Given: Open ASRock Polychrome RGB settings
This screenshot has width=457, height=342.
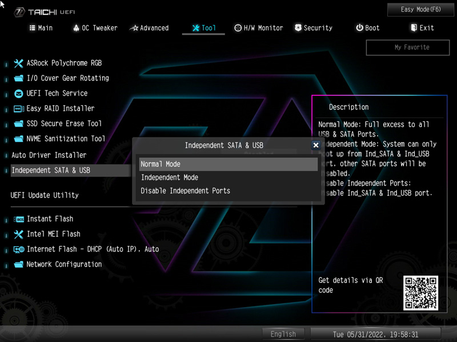Looking at the screenshot, I should tap(64, 63).
